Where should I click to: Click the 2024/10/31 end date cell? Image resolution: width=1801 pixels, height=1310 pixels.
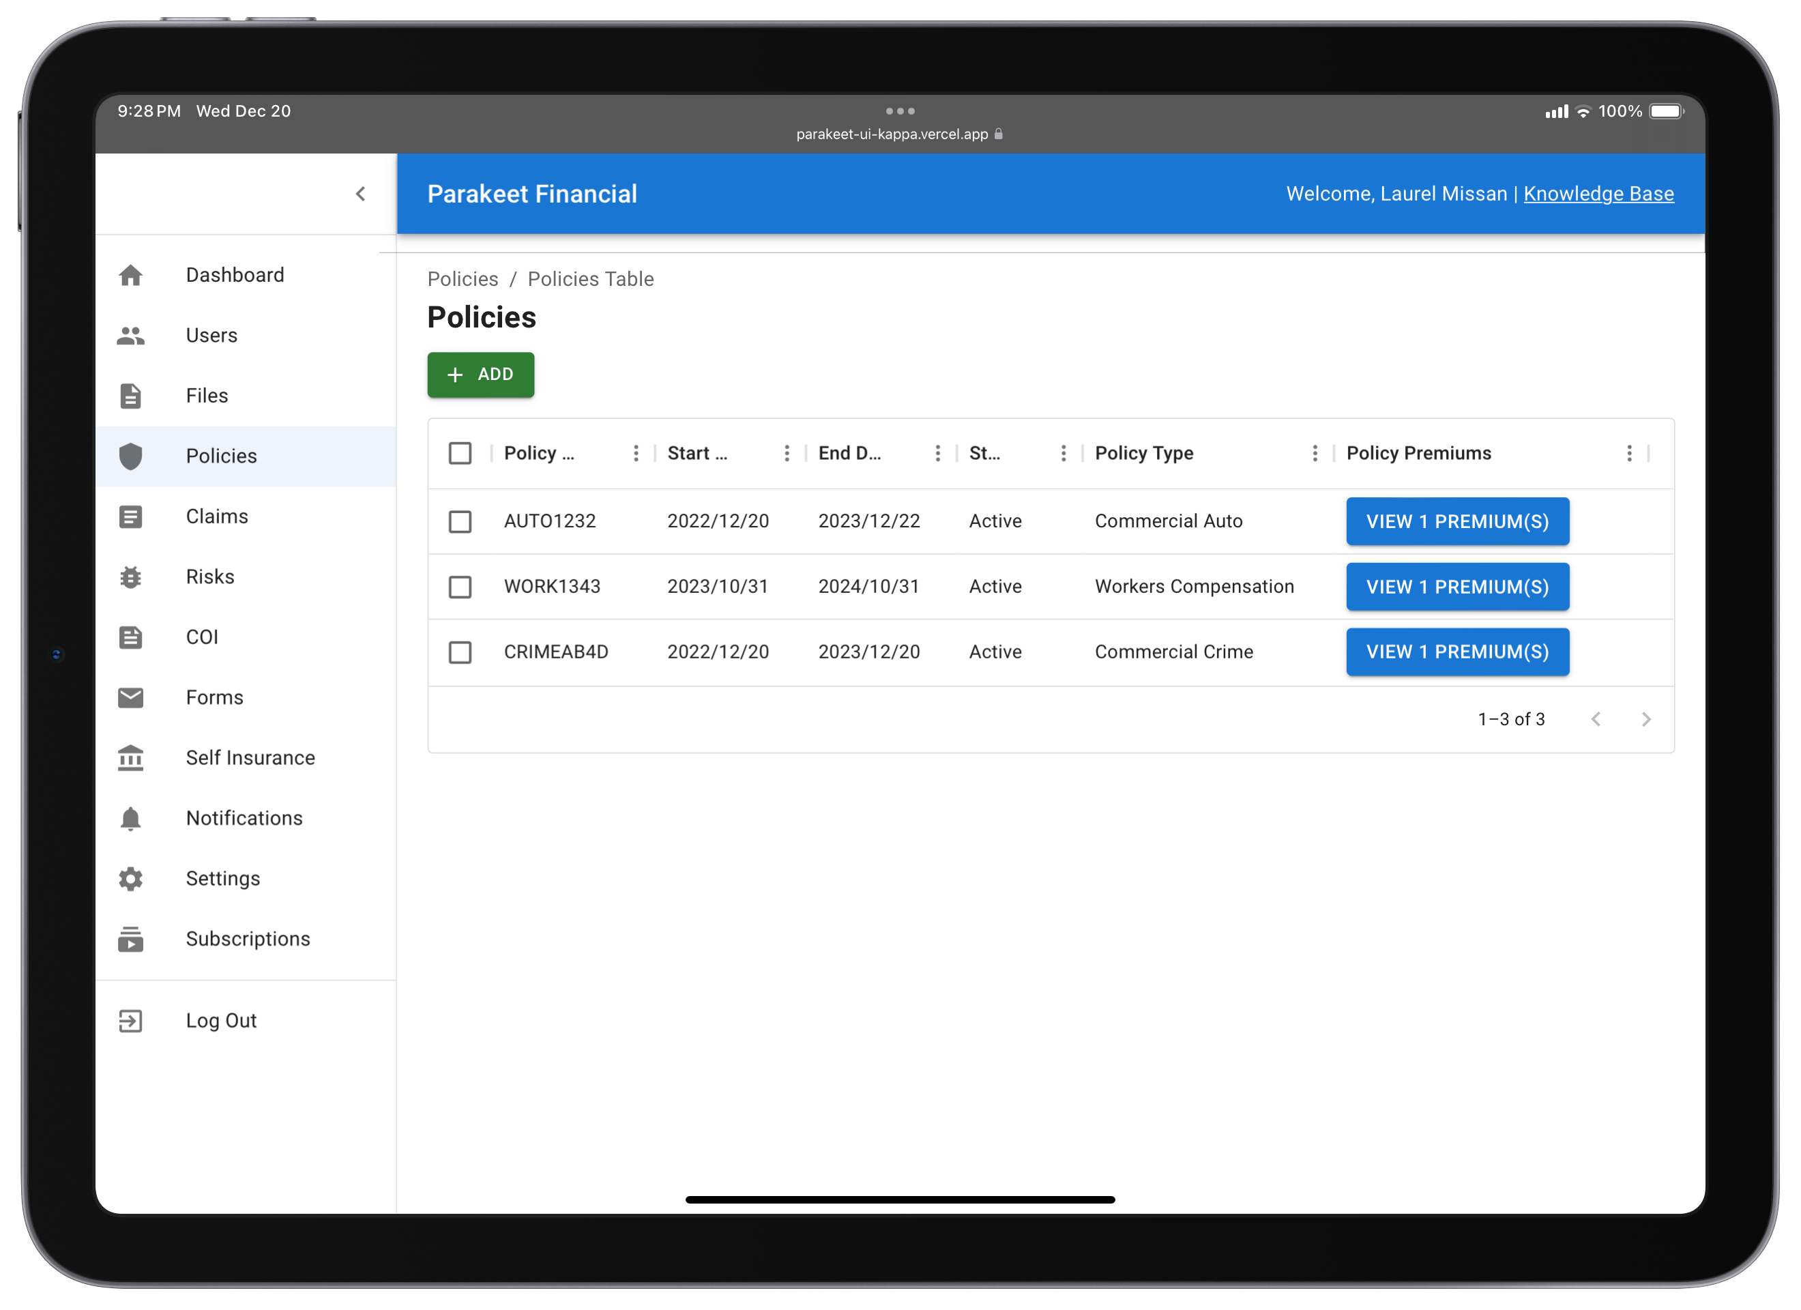[868, 587]
